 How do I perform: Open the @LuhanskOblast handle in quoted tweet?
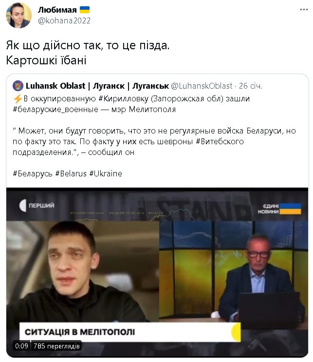click(202, 86)
